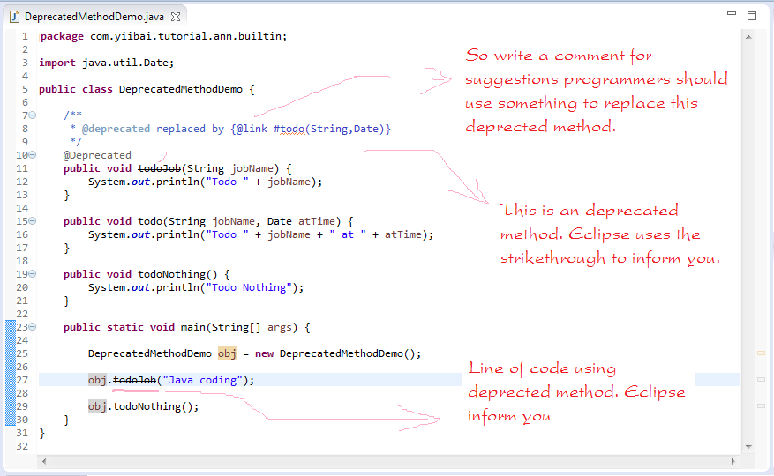Collapse the Javadoc comment fold at line 7

[x=32, y=115]
